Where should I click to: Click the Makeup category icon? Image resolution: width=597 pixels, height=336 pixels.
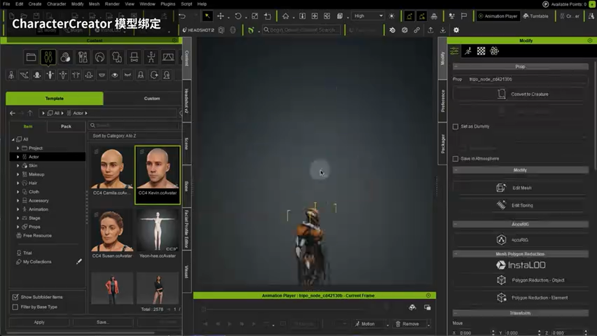click(x=83, y=57)
